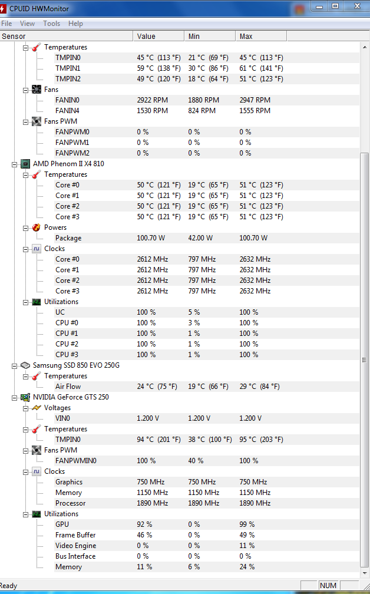
Task: Click the Voltages lightning icon under NVIDIA
Action: (x=37, y=408)
